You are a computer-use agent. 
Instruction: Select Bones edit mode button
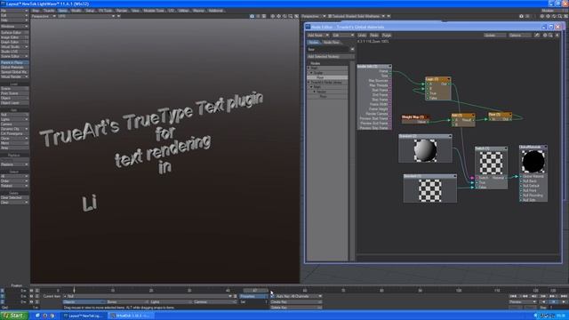pos(127,302)
